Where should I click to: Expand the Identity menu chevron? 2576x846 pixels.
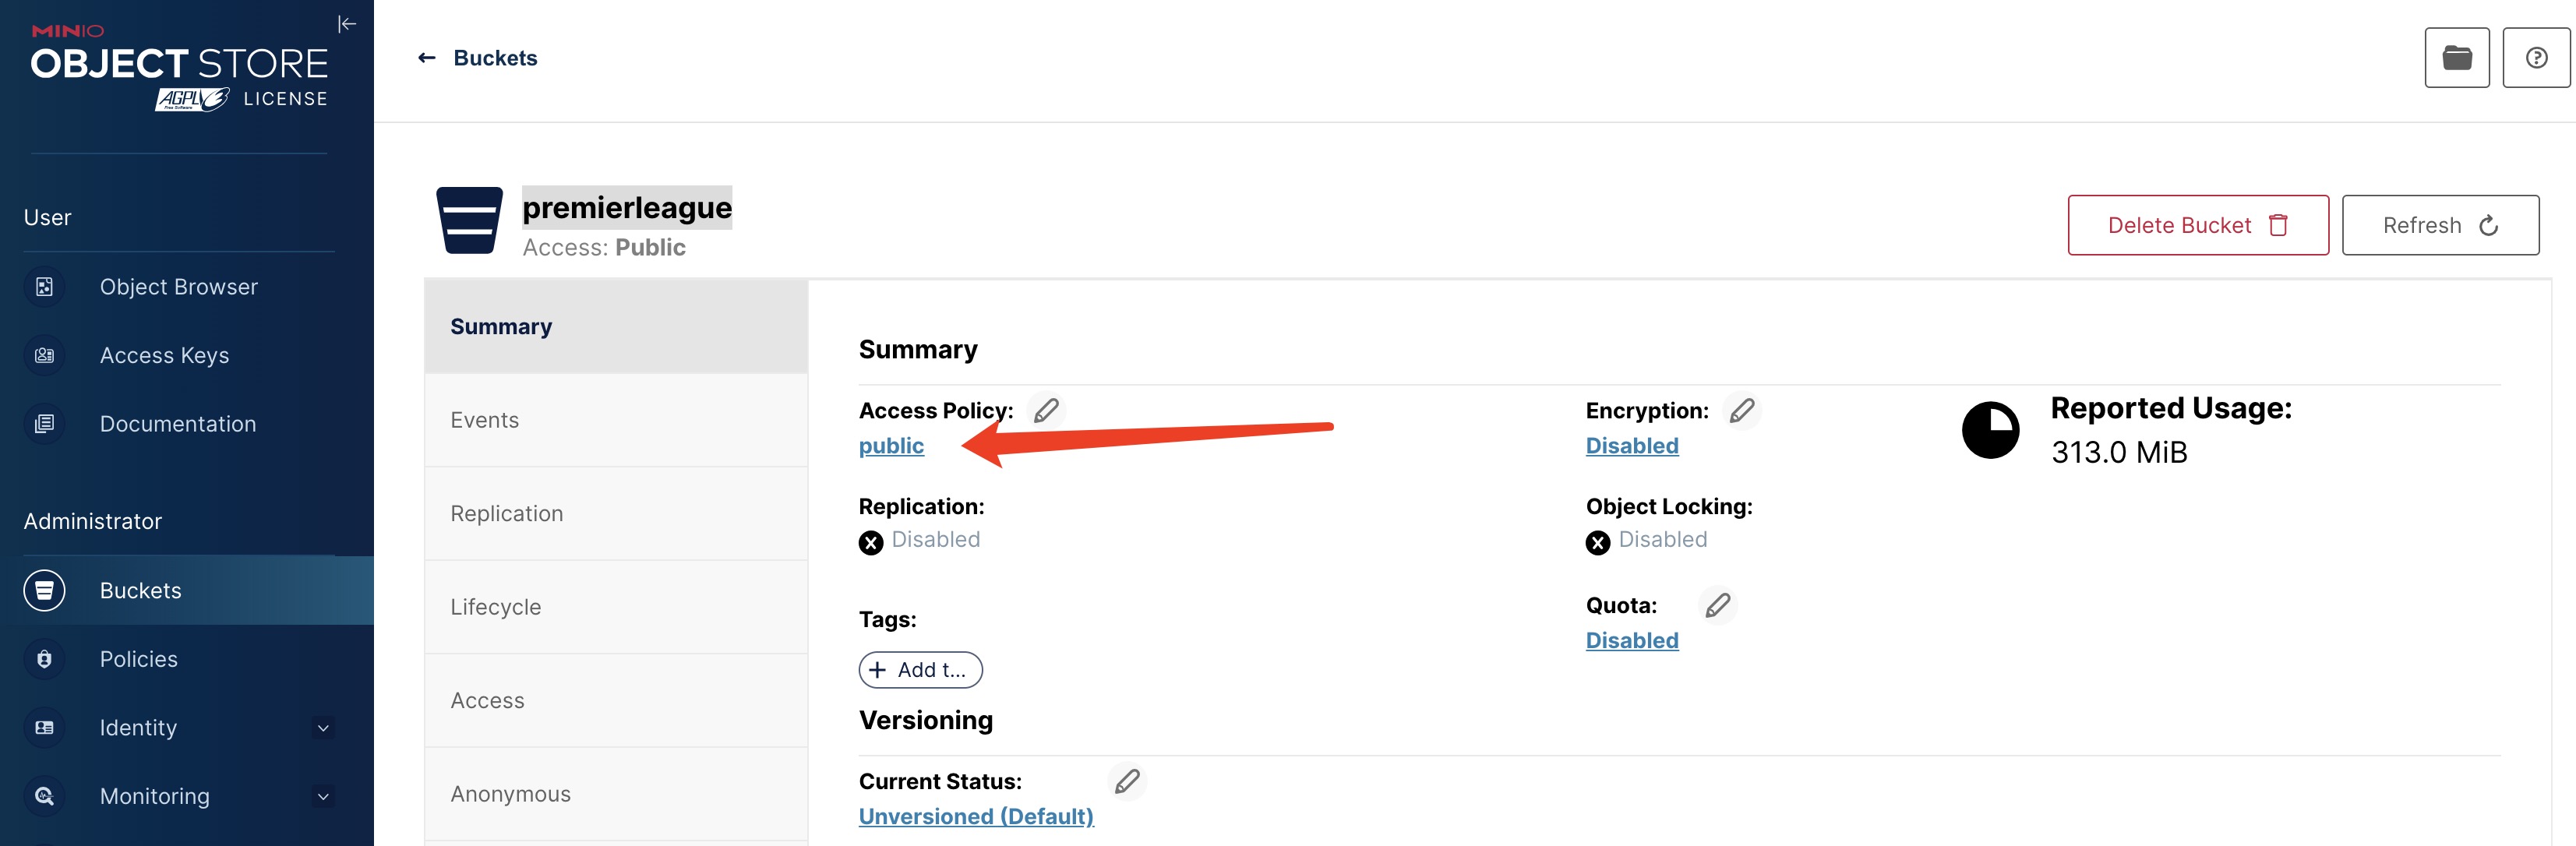coord(323,728)
